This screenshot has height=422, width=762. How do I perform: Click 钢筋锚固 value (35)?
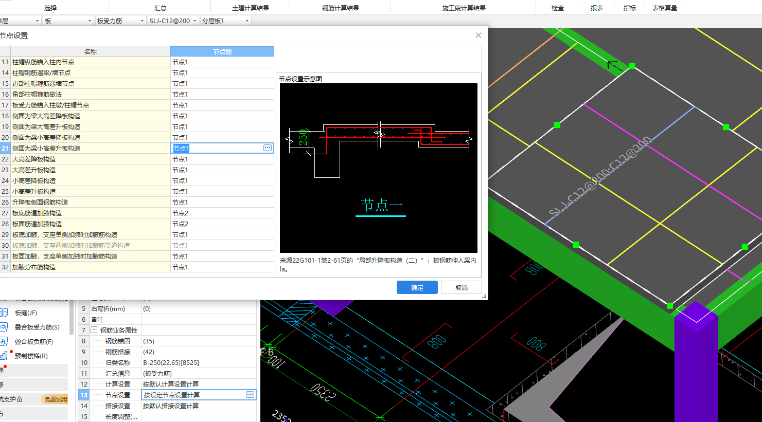(x=199, y=341)
